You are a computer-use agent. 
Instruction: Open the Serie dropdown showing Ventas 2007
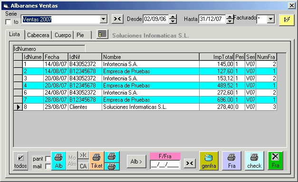coord(104,19)
